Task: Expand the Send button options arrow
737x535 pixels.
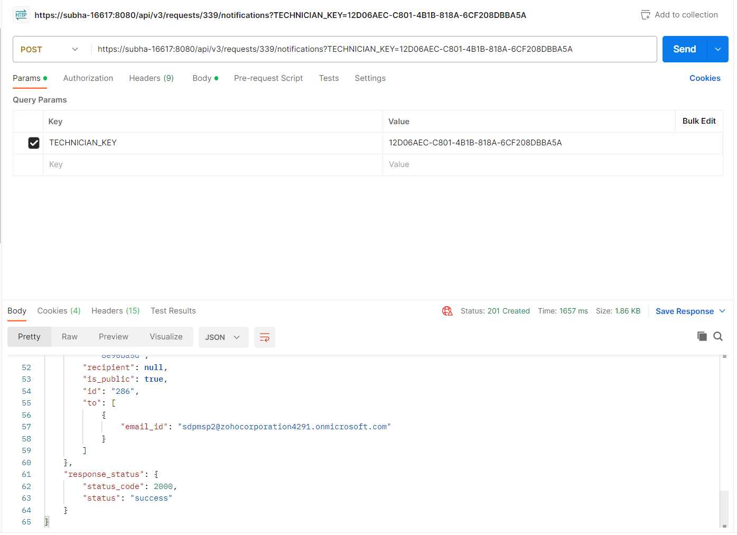Action: (x=717, y=49)
